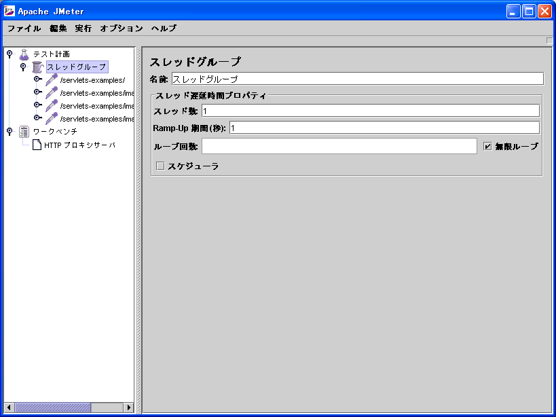The height and width of the screenshot is (417, 556).
Task: Click the Apache JMeter title bar icon
Action: pyautogui.click(x=10, y=12)
